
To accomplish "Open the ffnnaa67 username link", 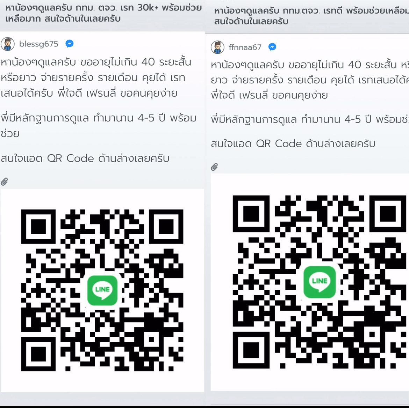I will [245, 47].
